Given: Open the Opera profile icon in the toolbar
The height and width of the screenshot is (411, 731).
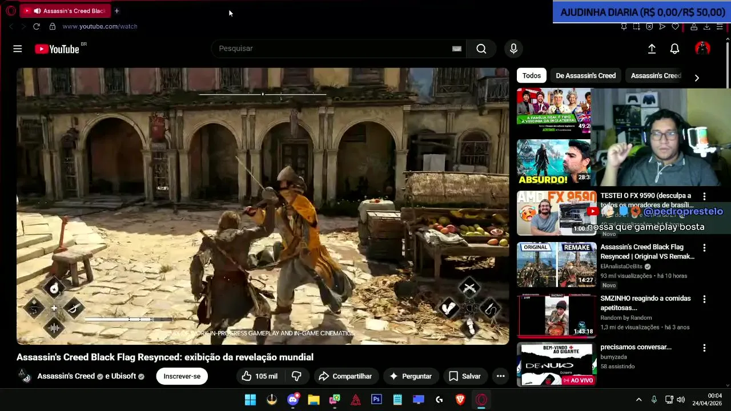Looking at the screenshot, I should [694, 26].
